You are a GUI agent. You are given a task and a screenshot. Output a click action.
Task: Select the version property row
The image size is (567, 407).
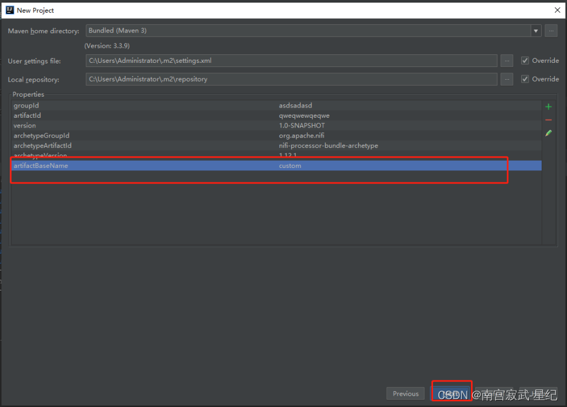click(277, 126)
